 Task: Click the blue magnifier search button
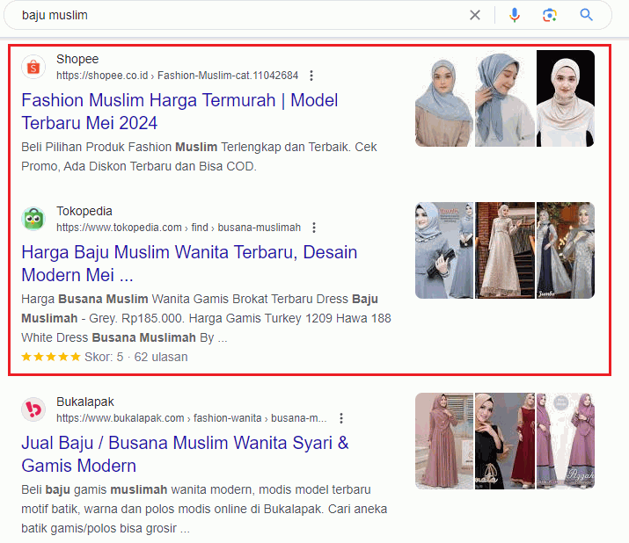click(587, 15)
